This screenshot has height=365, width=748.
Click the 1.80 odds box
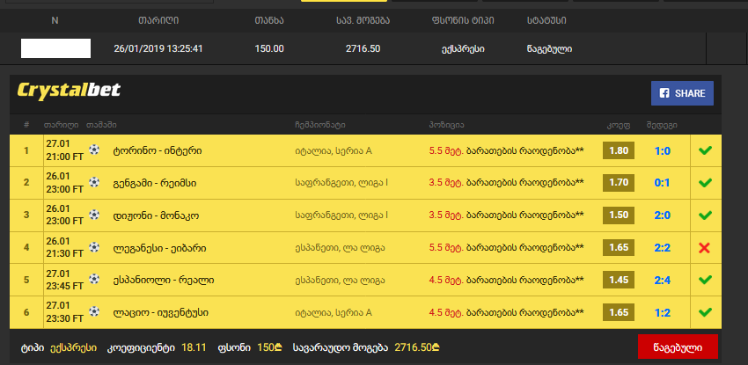coord(619,150)
